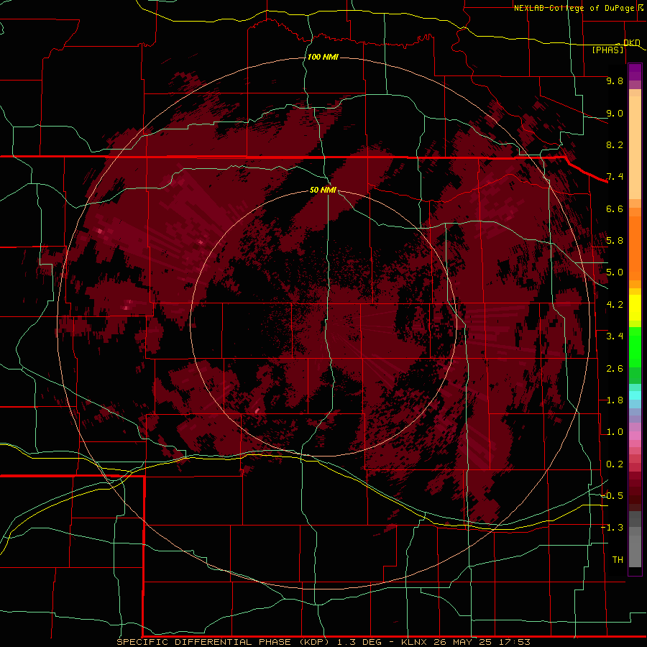Click the 2.6 scale value
647x647 pixels.
coord(615,369)
